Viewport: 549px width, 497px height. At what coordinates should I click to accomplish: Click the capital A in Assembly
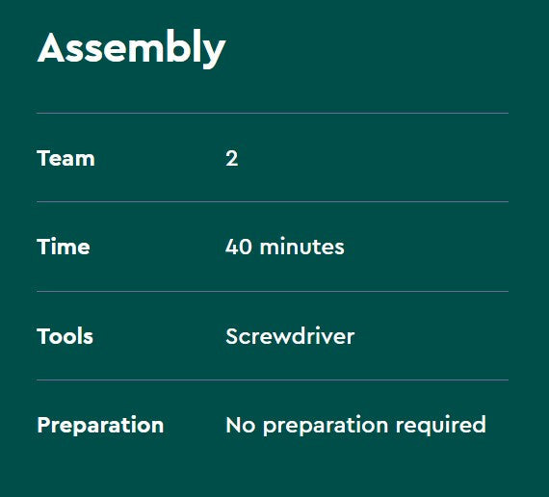[51, 48]
